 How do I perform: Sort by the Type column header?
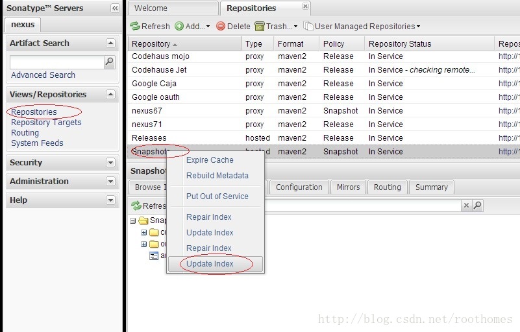pos(258,43)
